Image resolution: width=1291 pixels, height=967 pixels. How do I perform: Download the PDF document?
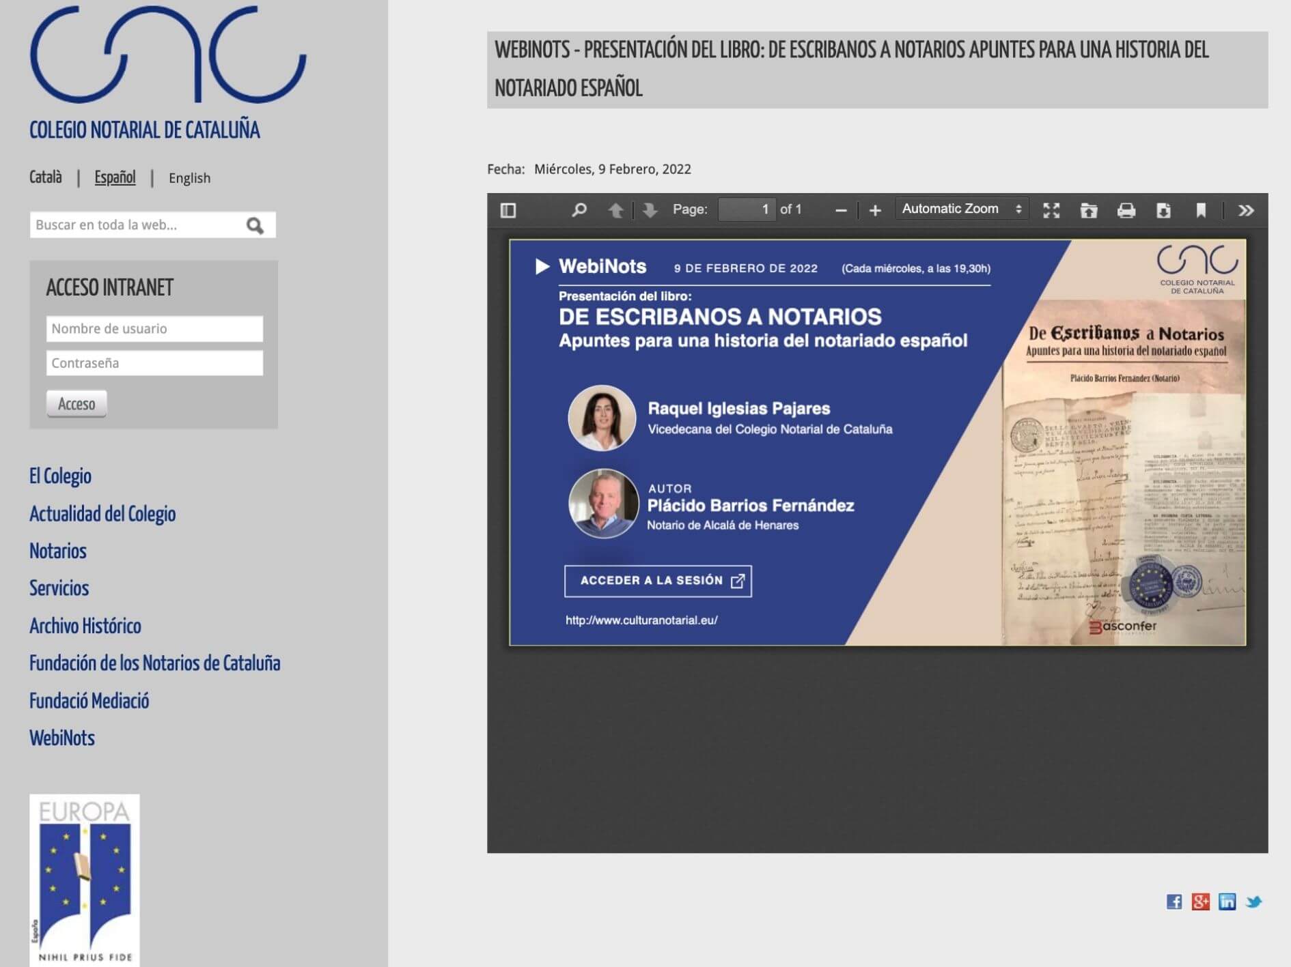tap(1163, 210)
